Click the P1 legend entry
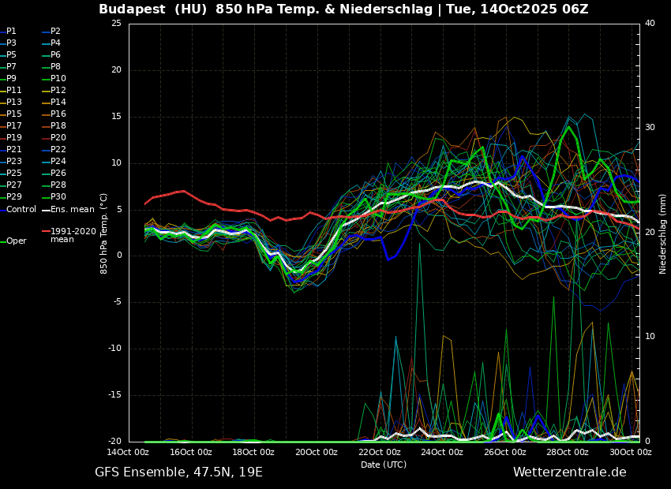This screenshot has height=489, width=671. click(11, 32)
